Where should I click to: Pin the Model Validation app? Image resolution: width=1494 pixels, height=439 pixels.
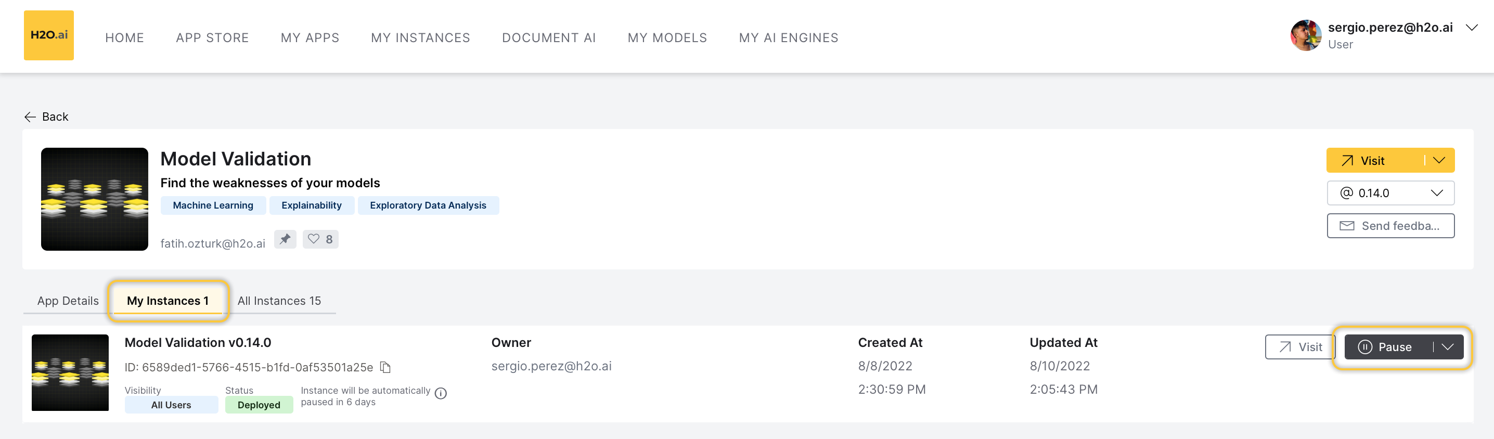tap(285, 239)
